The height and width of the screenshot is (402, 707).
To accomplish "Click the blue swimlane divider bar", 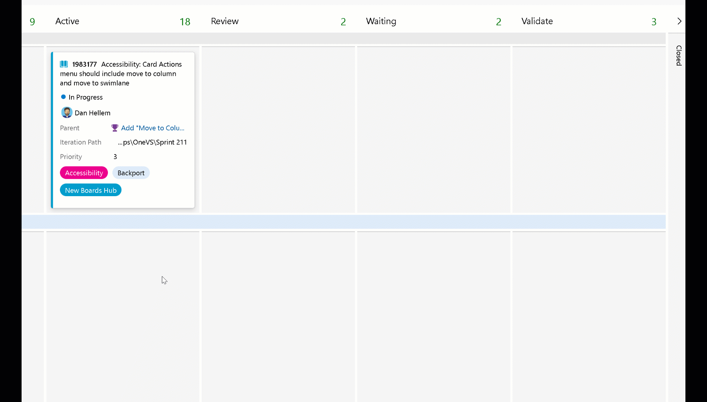I will [x=335, y=221].
